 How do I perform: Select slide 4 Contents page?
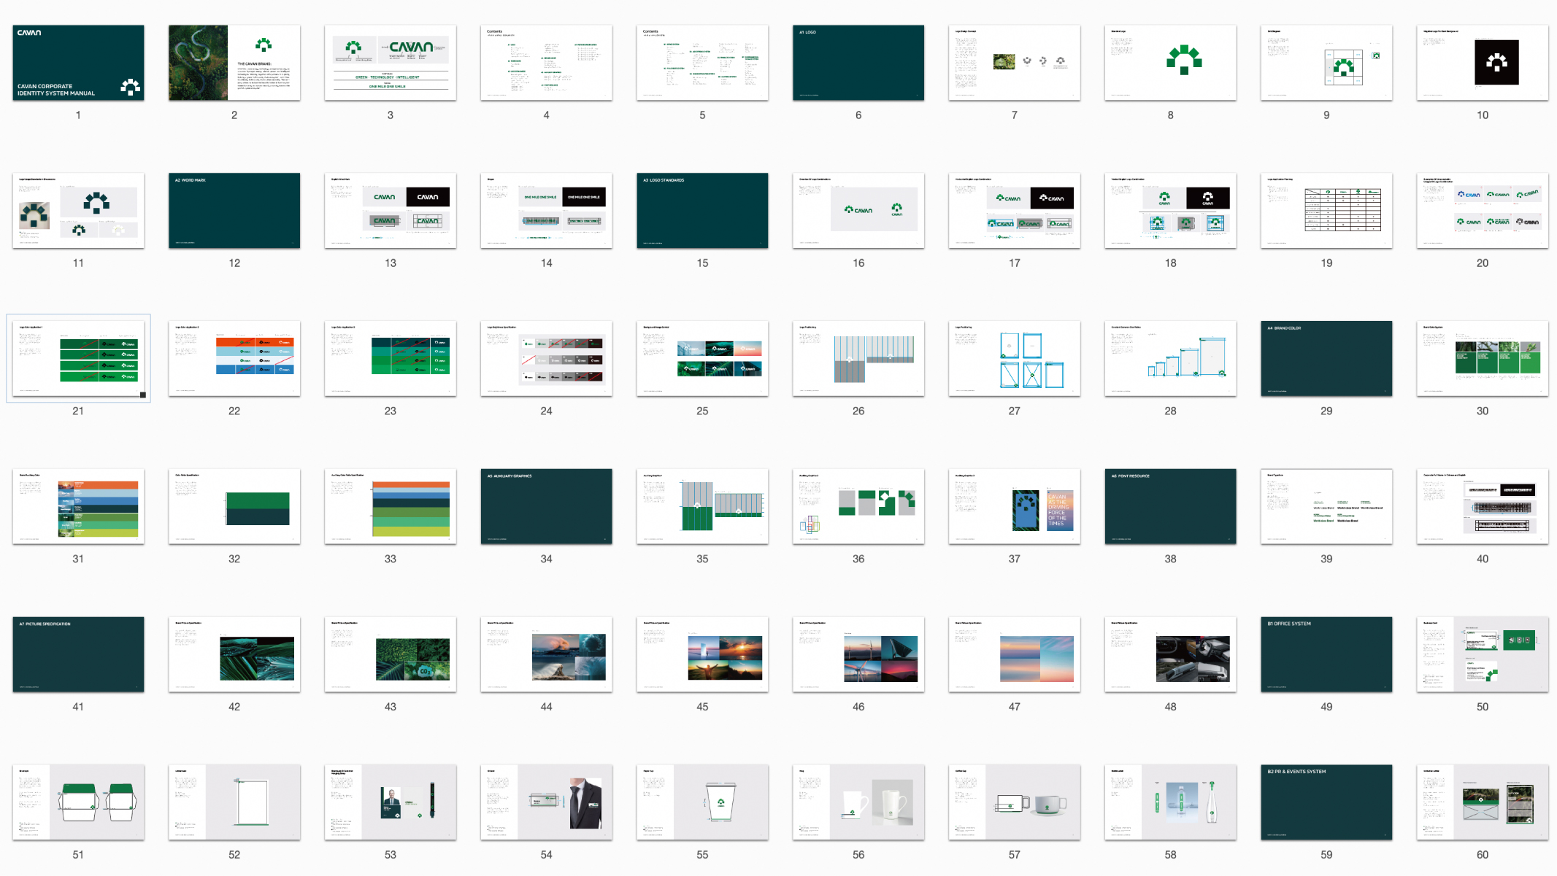547,63
